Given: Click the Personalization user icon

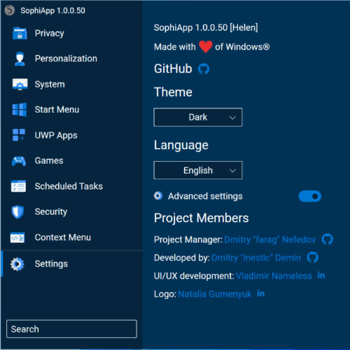Looking at the screenshot, I should 20,59.
